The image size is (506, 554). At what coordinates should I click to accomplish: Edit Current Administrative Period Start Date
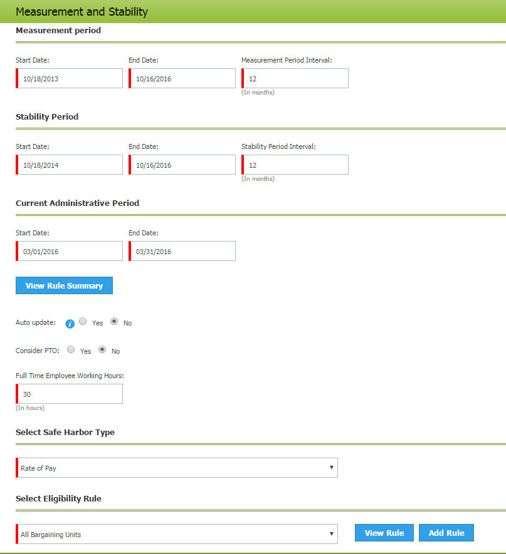(70, 252)
